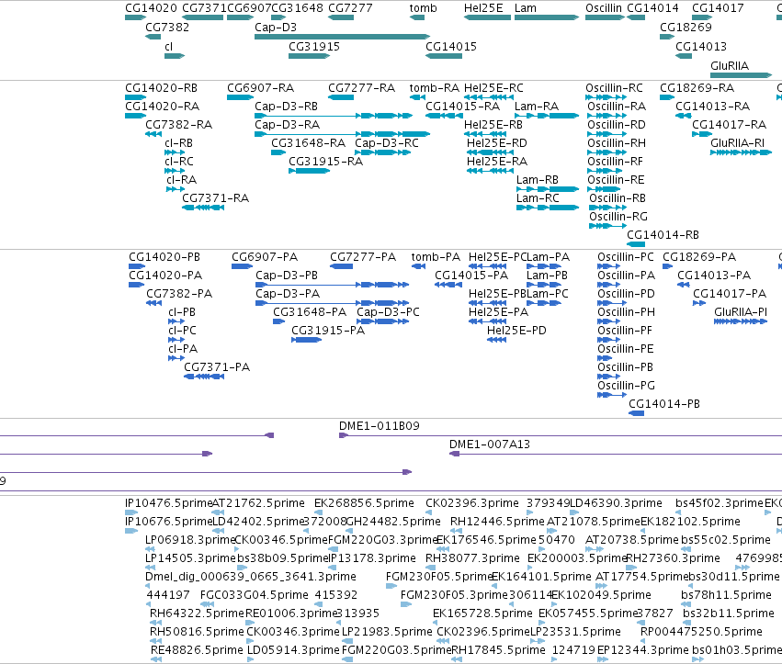The image size is (782, 664).
Task: Select transcript Oscillin-RH label
Action: [617, 143]
